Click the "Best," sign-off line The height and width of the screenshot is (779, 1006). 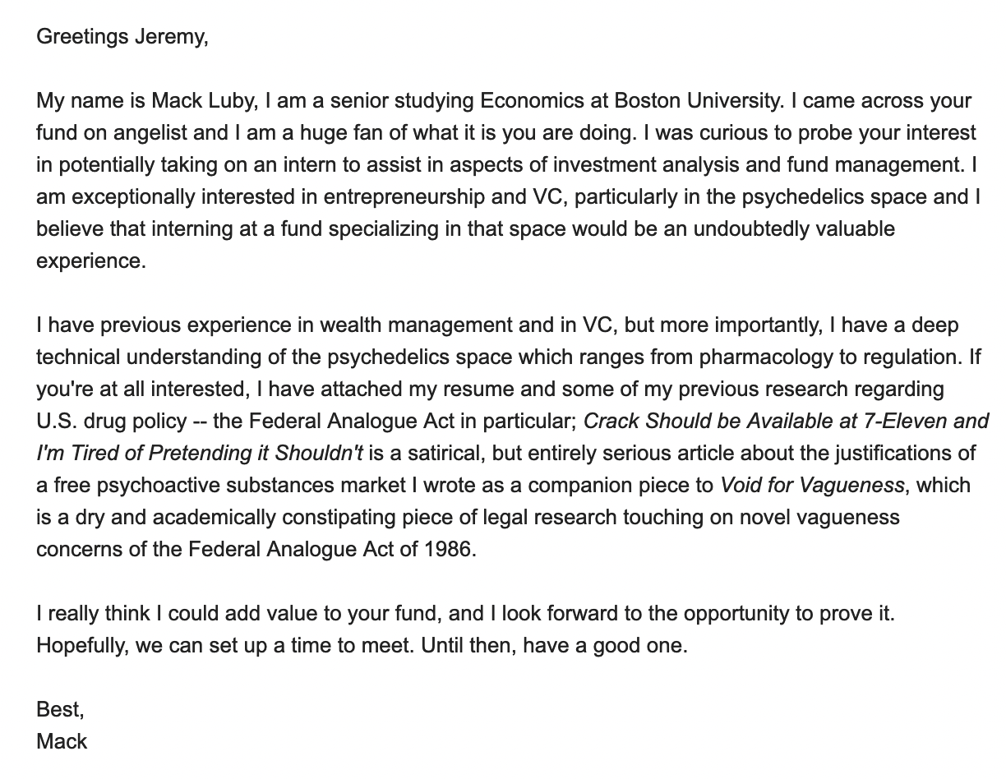click(x=60, y=709)
